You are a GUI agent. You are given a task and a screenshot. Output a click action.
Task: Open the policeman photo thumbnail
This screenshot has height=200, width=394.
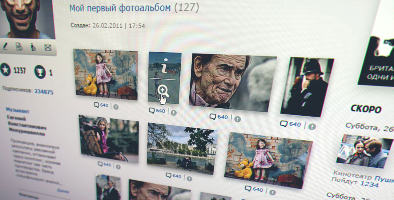click(x=306, y=87)
